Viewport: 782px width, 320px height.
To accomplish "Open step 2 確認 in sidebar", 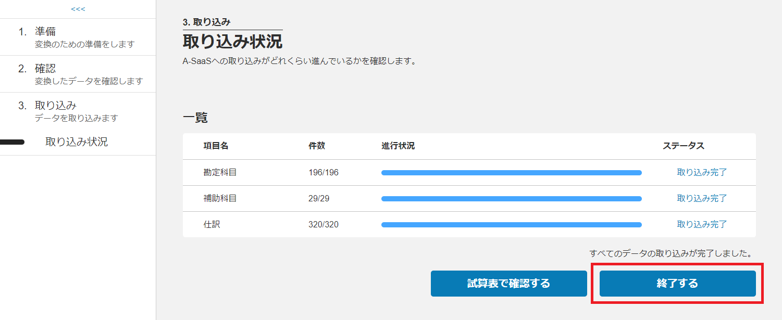I will (78, 74).
